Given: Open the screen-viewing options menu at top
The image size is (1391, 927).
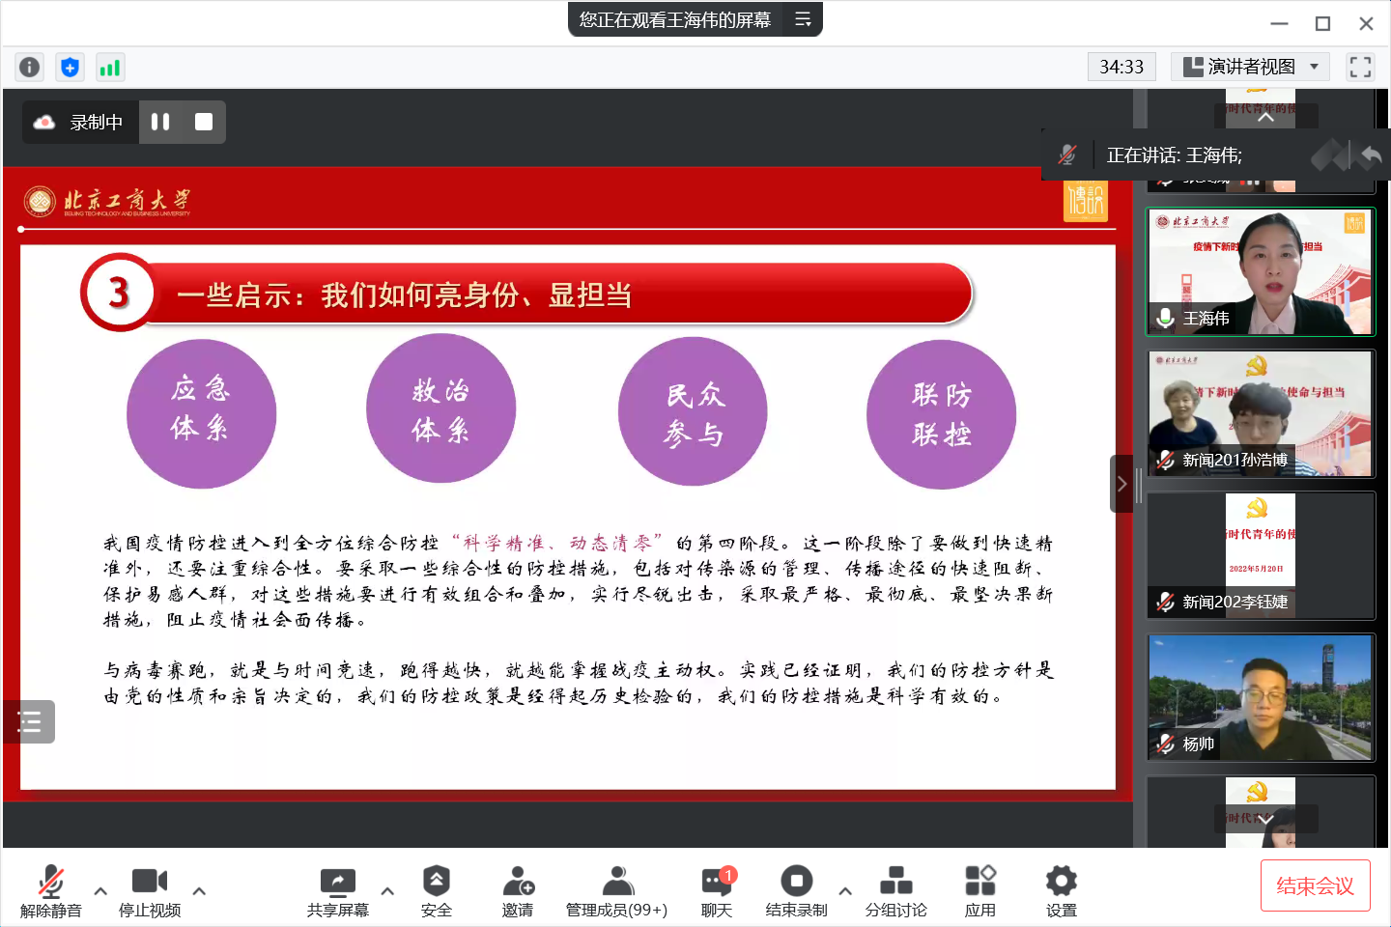Looking at the screenshot, I should click(x=803, y=19).
